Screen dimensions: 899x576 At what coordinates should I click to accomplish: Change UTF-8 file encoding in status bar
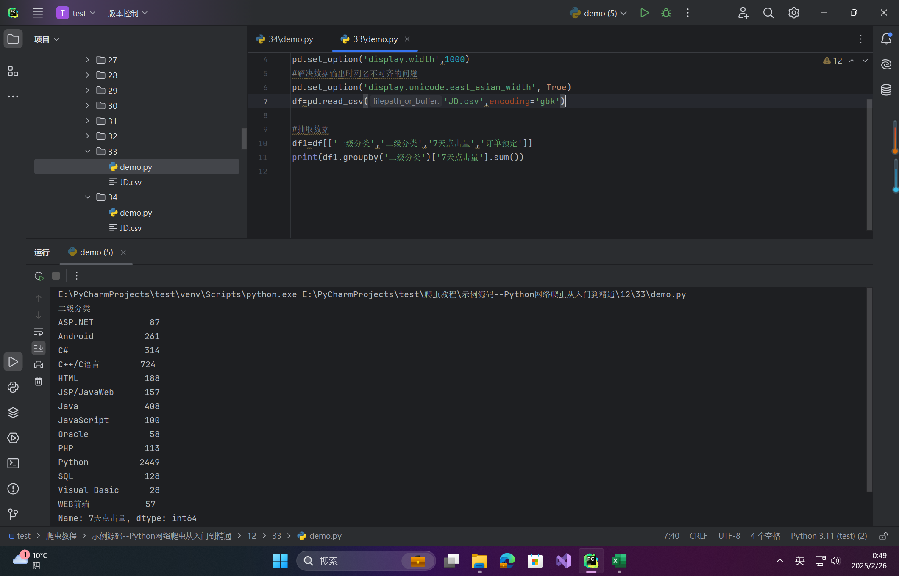(x=729, y=536)
